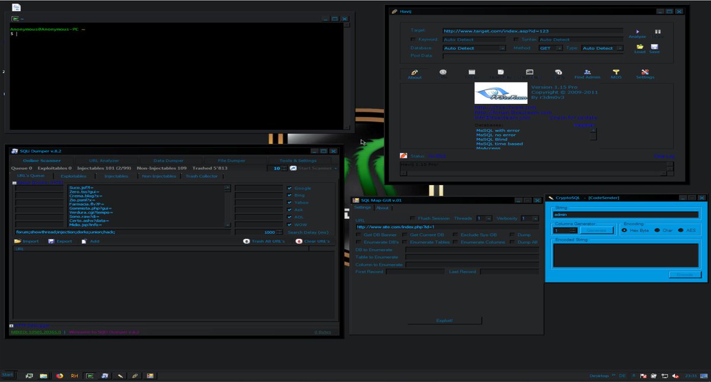
Task: Open Havij Settings panel
Action: pyautogui.click(x=645, y=72)
